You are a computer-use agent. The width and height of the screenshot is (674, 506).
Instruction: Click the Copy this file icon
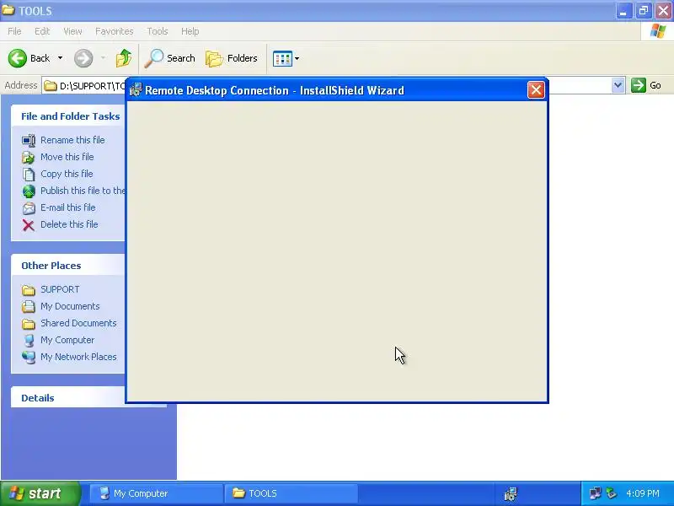point(29,174)
